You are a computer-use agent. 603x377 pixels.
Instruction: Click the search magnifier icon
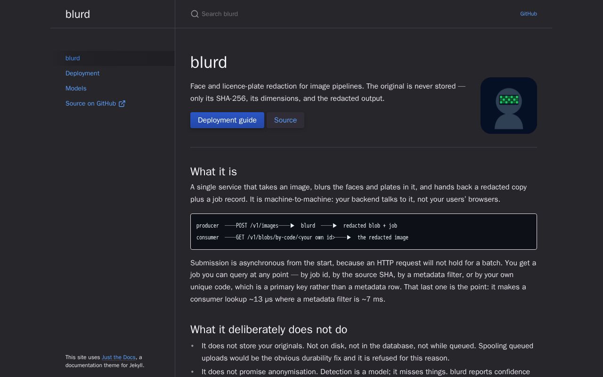click(x=195, y=14)
